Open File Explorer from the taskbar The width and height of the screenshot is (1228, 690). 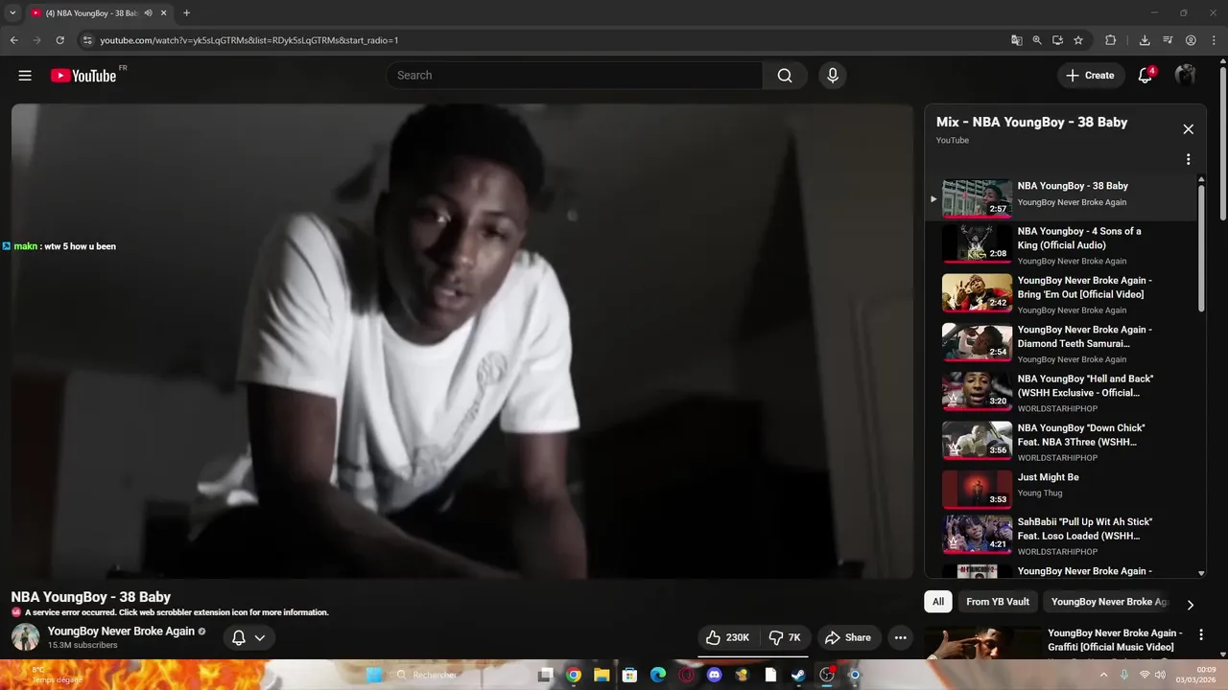tap(602, 675)
